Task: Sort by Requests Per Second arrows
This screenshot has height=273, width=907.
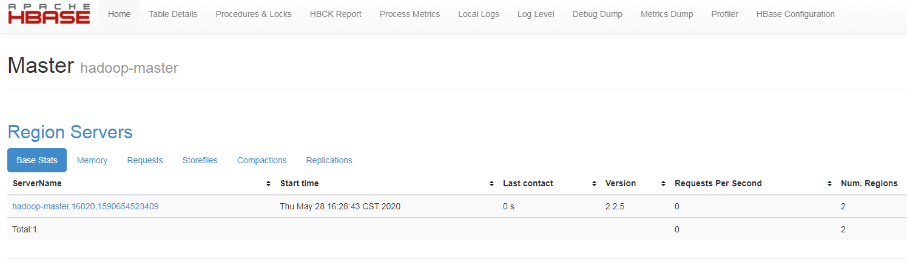Action: (x=829, y=184)
